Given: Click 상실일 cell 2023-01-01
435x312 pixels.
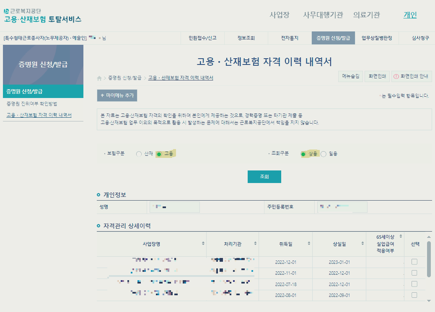Looking at the screenshot, I should (339, 262).
